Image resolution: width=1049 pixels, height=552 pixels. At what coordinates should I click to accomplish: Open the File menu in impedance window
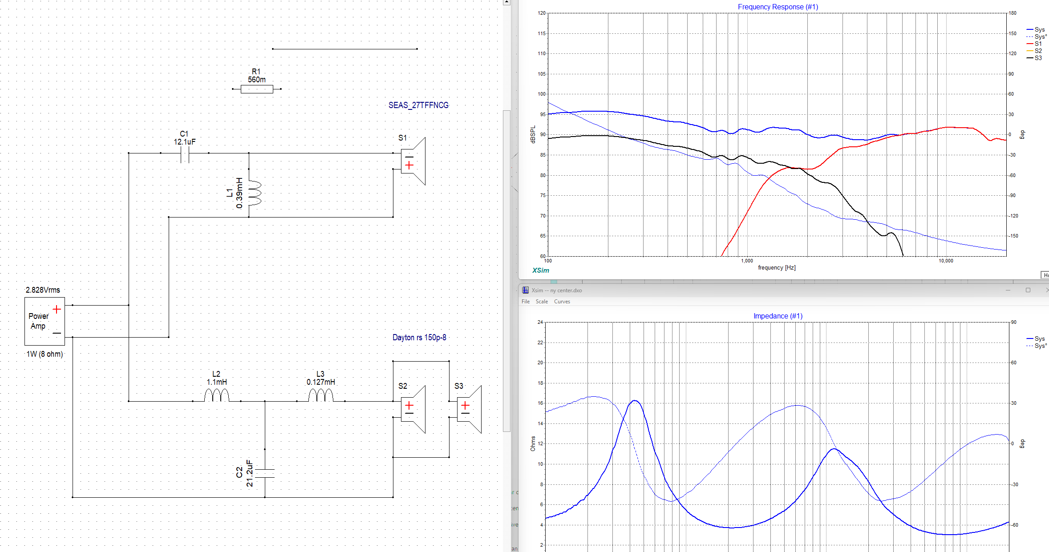pos(526,302)
